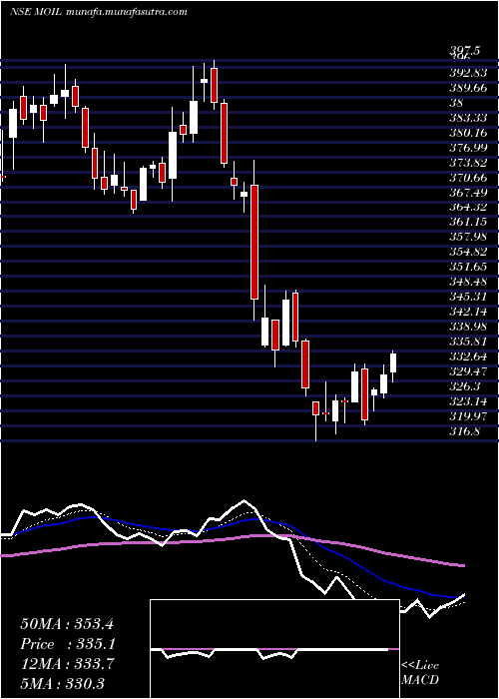Click the 342.14 price level label
This screenshot has width=499, height=699.
tap(468, 312)
